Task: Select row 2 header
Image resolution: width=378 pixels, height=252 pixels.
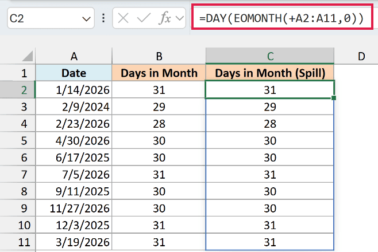Action: pos(18,89)
